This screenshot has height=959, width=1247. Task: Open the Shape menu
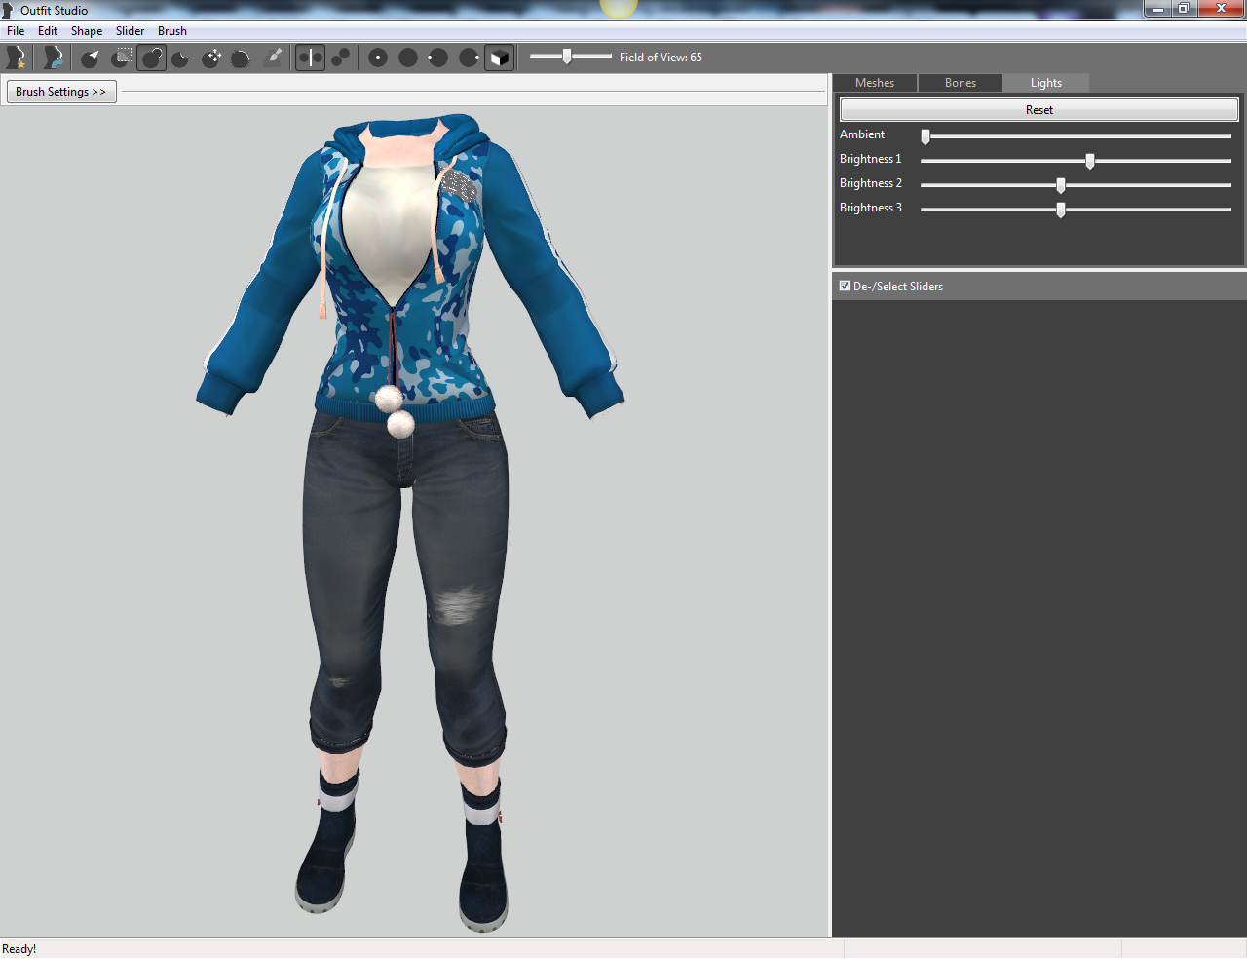(87, 31)
